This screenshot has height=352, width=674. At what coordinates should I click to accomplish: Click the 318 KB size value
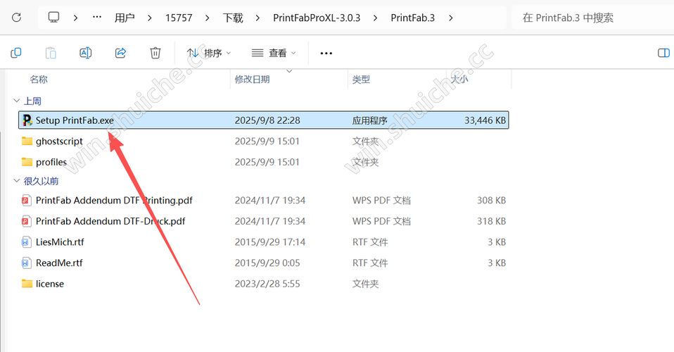click(x=491, y=221)
